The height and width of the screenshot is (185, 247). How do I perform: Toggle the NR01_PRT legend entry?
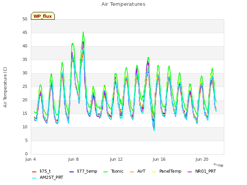click(201, 171)
